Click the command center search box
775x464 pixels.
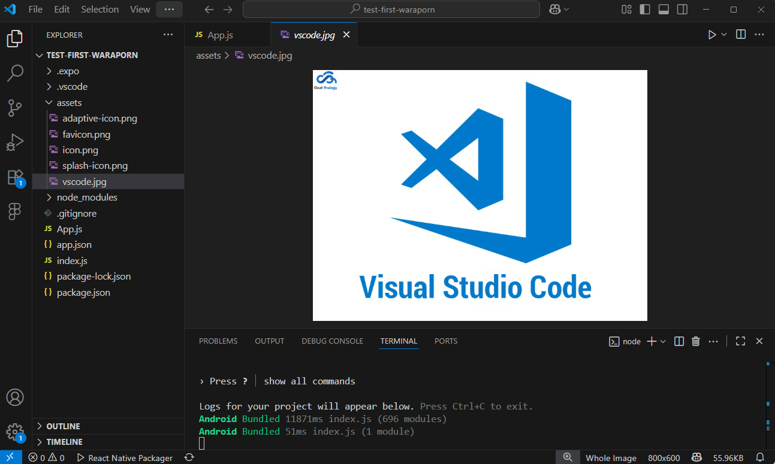391,10
